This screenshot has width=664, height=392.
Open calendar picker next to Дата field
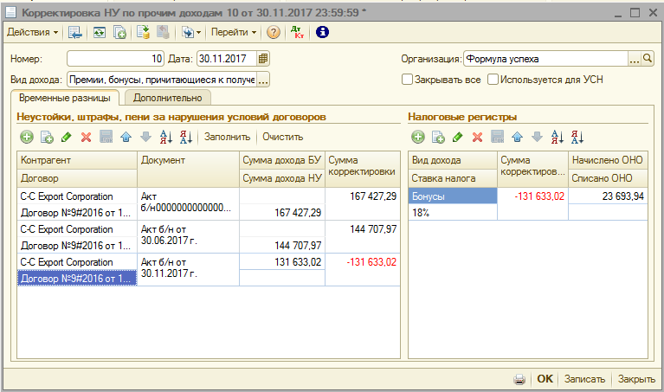pos(263,59)
